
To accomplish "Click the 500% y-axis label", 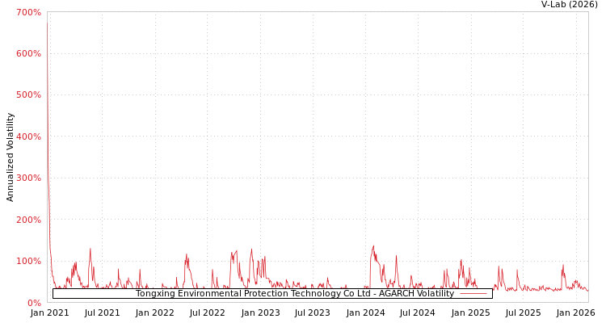I will 28,95.
